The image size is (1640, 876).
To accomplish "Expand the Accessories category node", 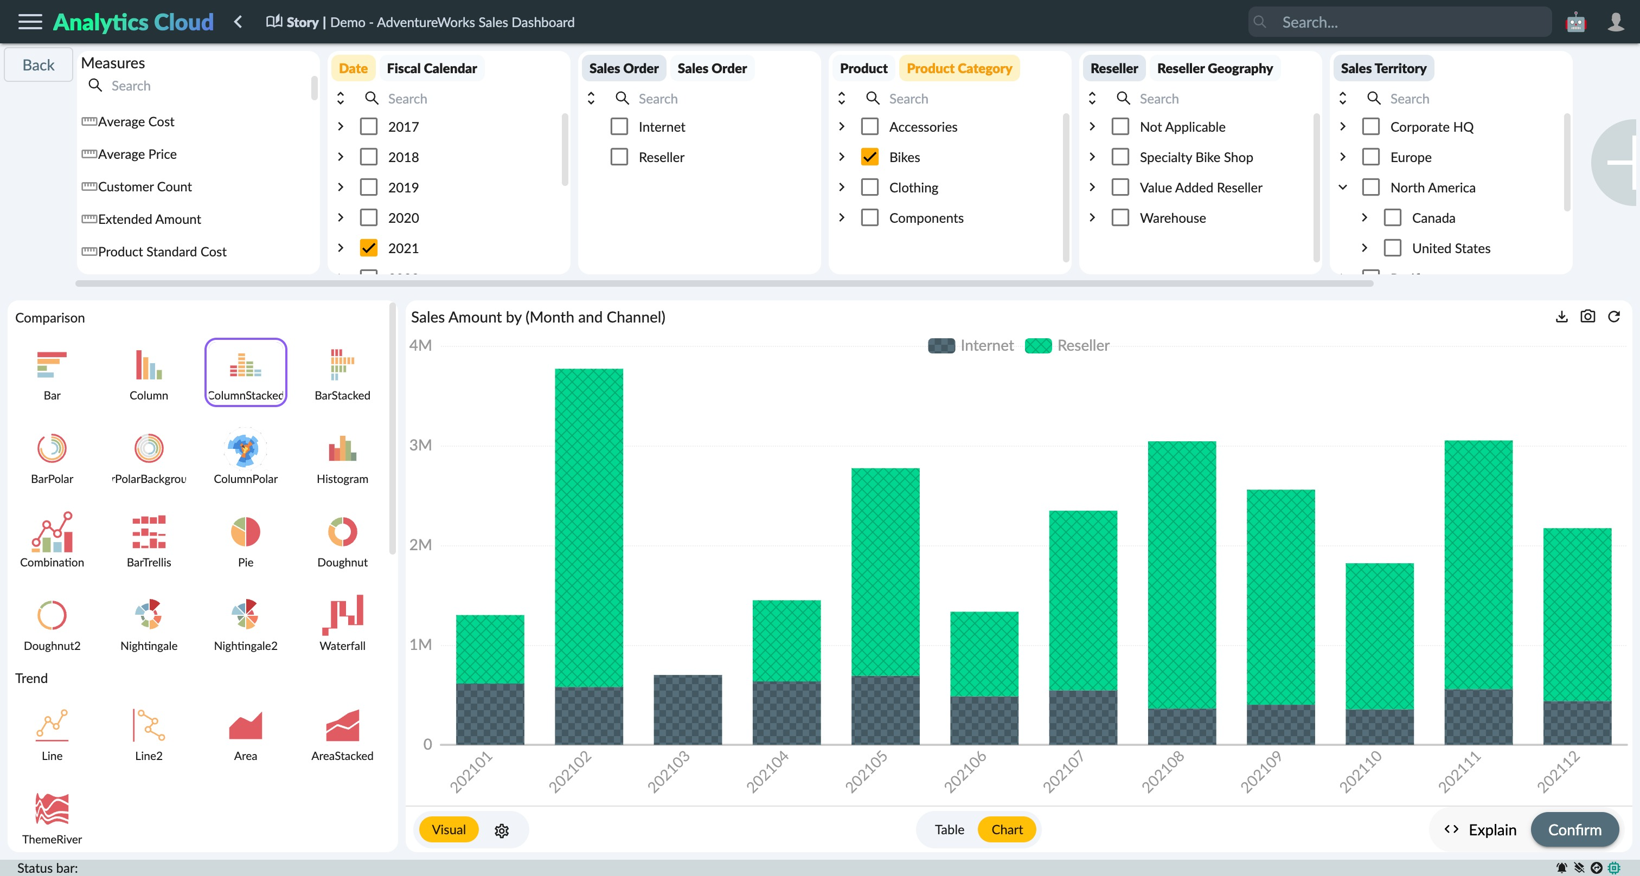I will click(842, 127).
